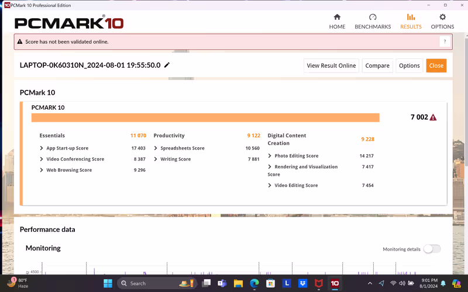This screenshot has width=468, height=292.
Task: Click the red warning triangle beside 7 002
Action: tap(433, 117)
